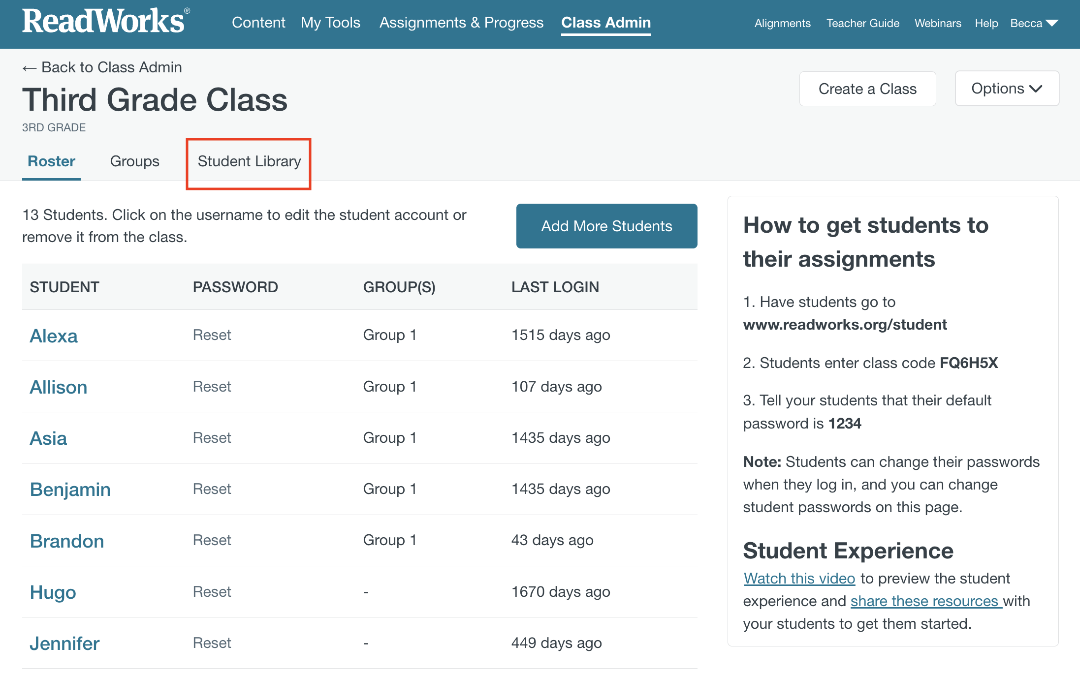Open the Becca account dropdown
Screen dimensions: 1080x675
point(1034,23)
